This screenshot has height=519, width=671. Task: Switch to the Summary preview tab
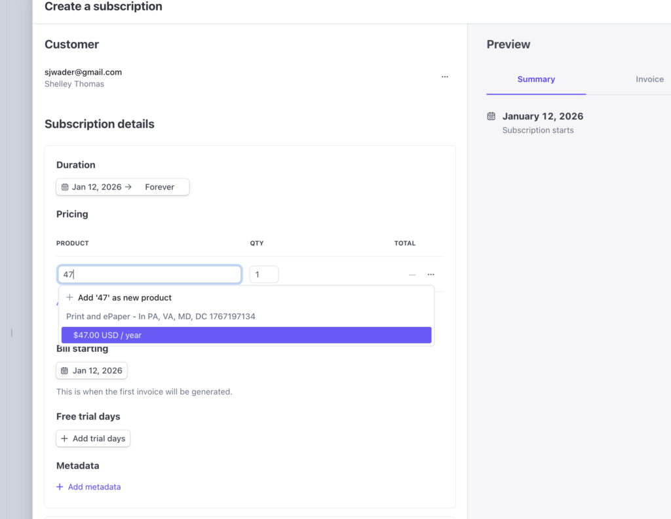coord(536,79)
